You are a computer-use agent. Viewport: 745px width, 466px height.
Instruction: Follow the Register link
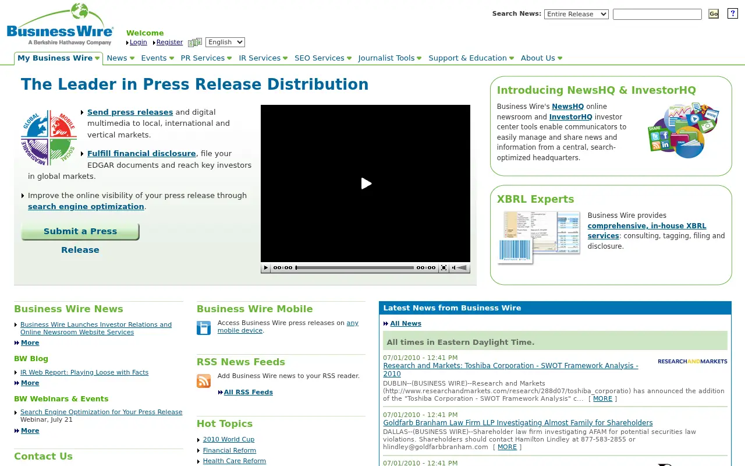tap(169, 42)
